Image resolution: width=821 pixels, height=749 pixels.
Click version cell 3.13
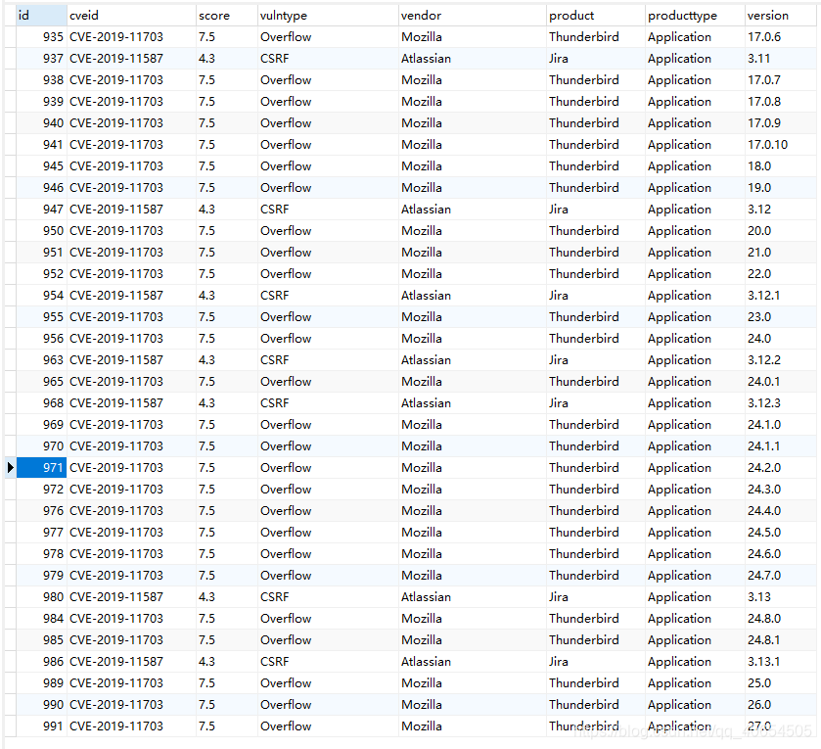click(780, 596)
